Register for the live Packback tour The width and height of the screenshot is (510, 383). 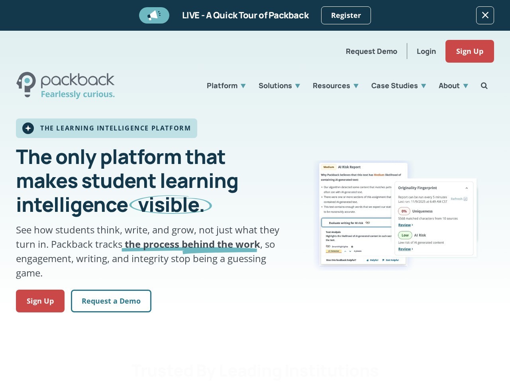pos(346,15)
